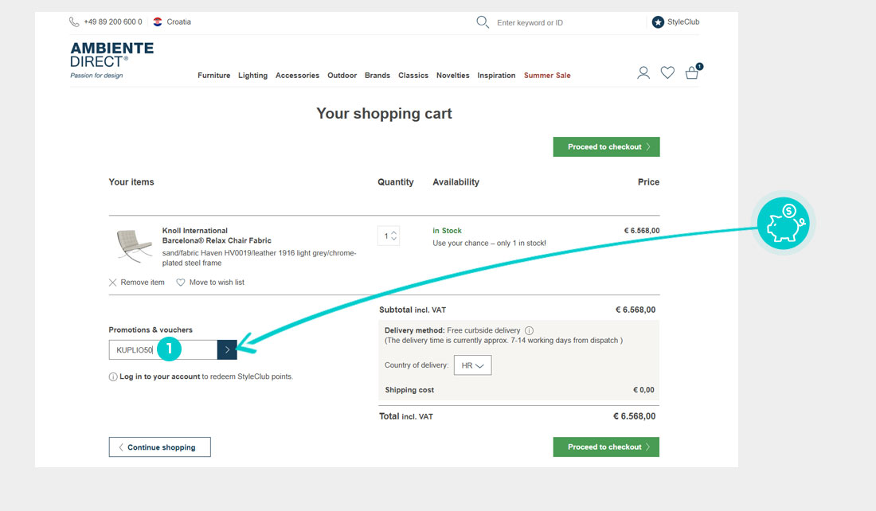Click the search magnifier icon

tap(483, 22)
